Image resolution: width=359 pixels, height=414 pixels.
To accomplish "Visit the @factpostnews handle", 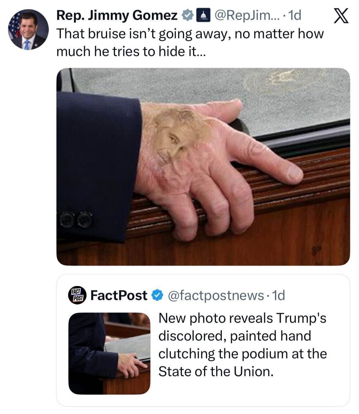I will pyautogui.click(x=215, y=296).
